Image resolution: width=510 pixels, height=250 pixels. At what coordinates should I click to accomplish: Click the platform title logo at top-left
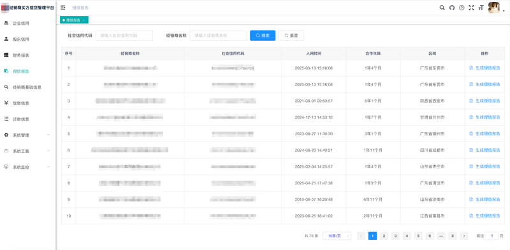pyautogui.click(x=27, y=8)
